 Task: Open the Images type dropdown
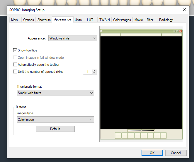(x=55, y=120)
